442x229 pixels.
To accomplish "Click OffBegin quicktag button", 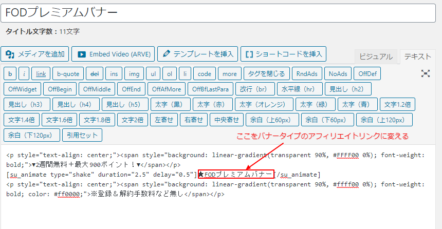I will [x=60, y=89].
